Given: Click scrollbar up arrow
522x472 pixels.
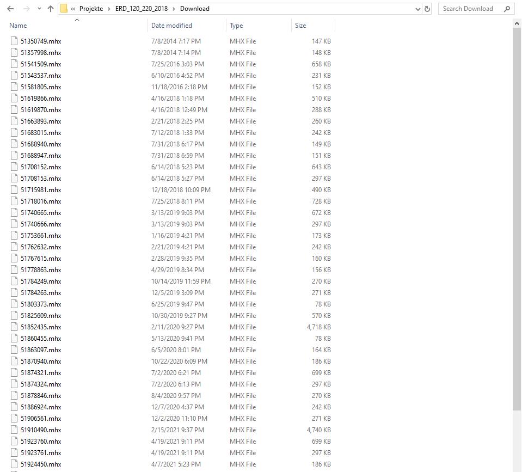Looking at the screenshot, I should 517,23.
